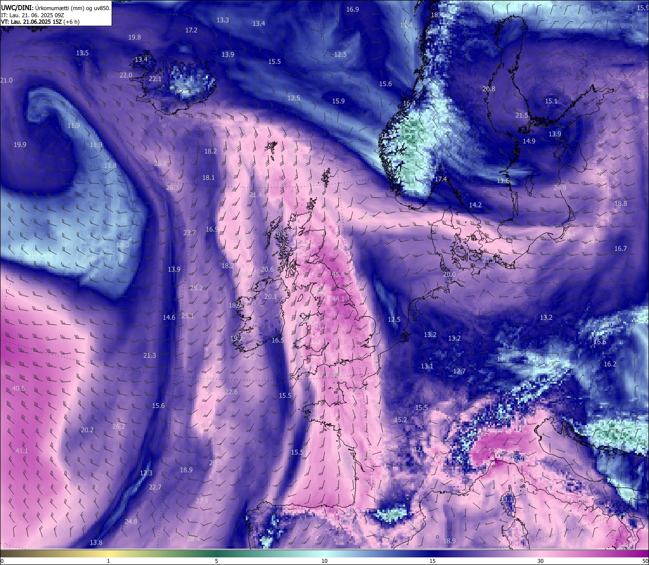Click the "UWC/DINI: Úrkomumætti (mm) og uv850." title
Screen dimensions: 649x565
(56, 8)
